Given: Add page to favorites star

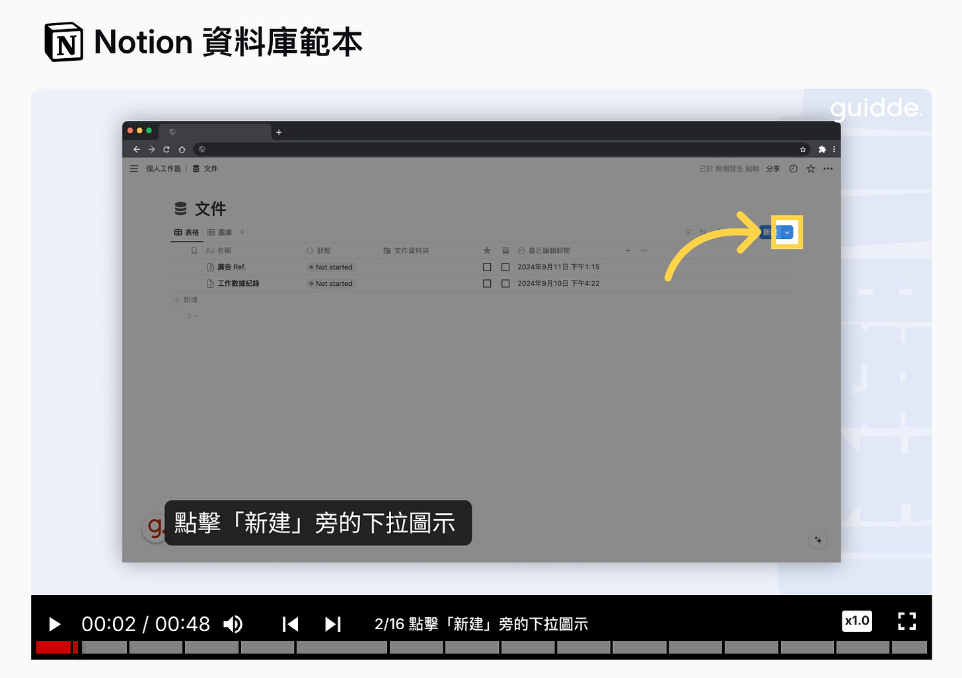Looking at the screenshot, I should tap(811, 168).
